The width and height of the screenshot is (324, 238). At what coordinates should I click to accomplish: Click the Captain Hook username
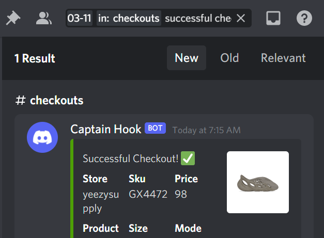(106, 129)
